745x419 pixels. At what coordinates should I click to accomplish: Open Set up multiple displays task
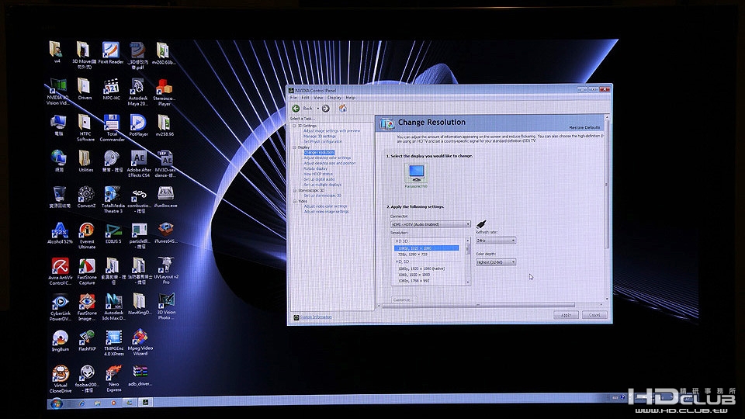(x=323, y=185)
